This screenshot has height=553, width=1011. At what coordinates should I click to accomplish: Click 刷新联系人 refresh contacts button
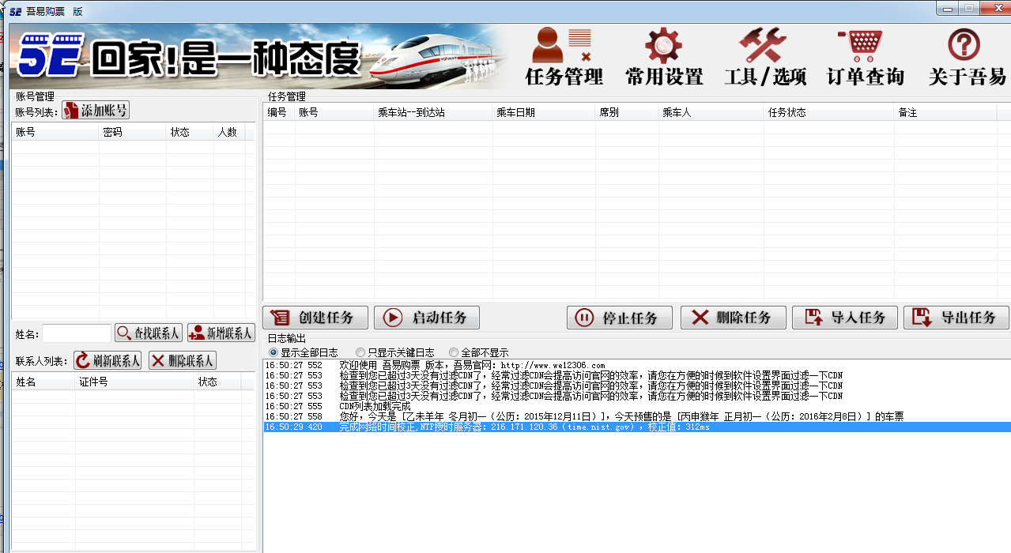click(108, 361)
